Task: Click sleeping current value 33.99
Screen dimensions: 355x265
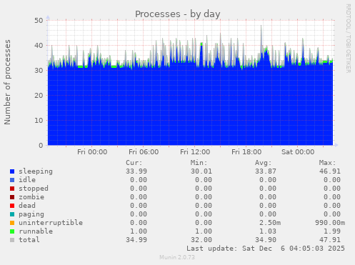Action: (x=136, y=171)
